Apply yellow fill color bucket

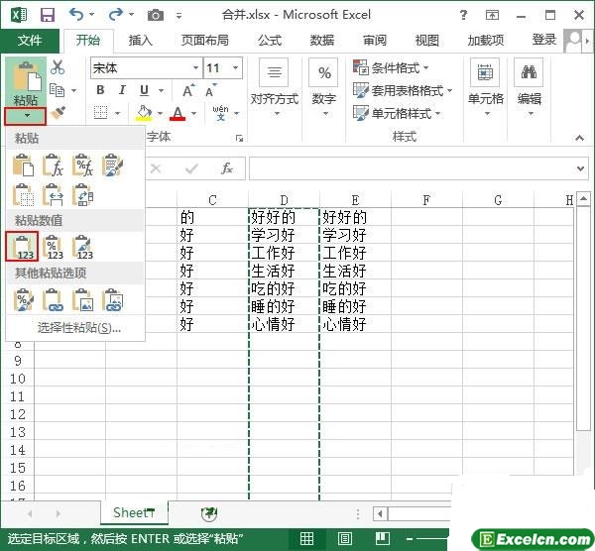tap(144, 113)
